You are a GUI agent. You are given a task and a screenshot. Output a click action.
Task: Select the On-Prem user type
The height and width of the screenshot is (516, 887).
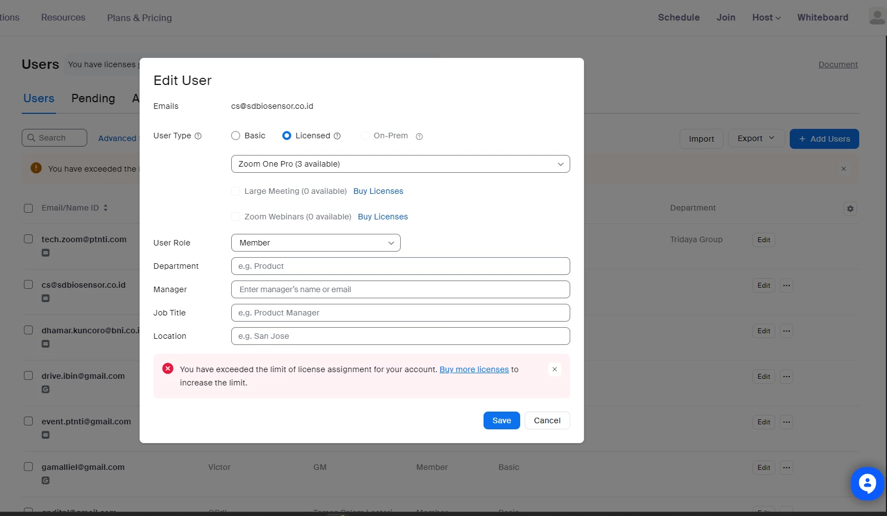365,136
